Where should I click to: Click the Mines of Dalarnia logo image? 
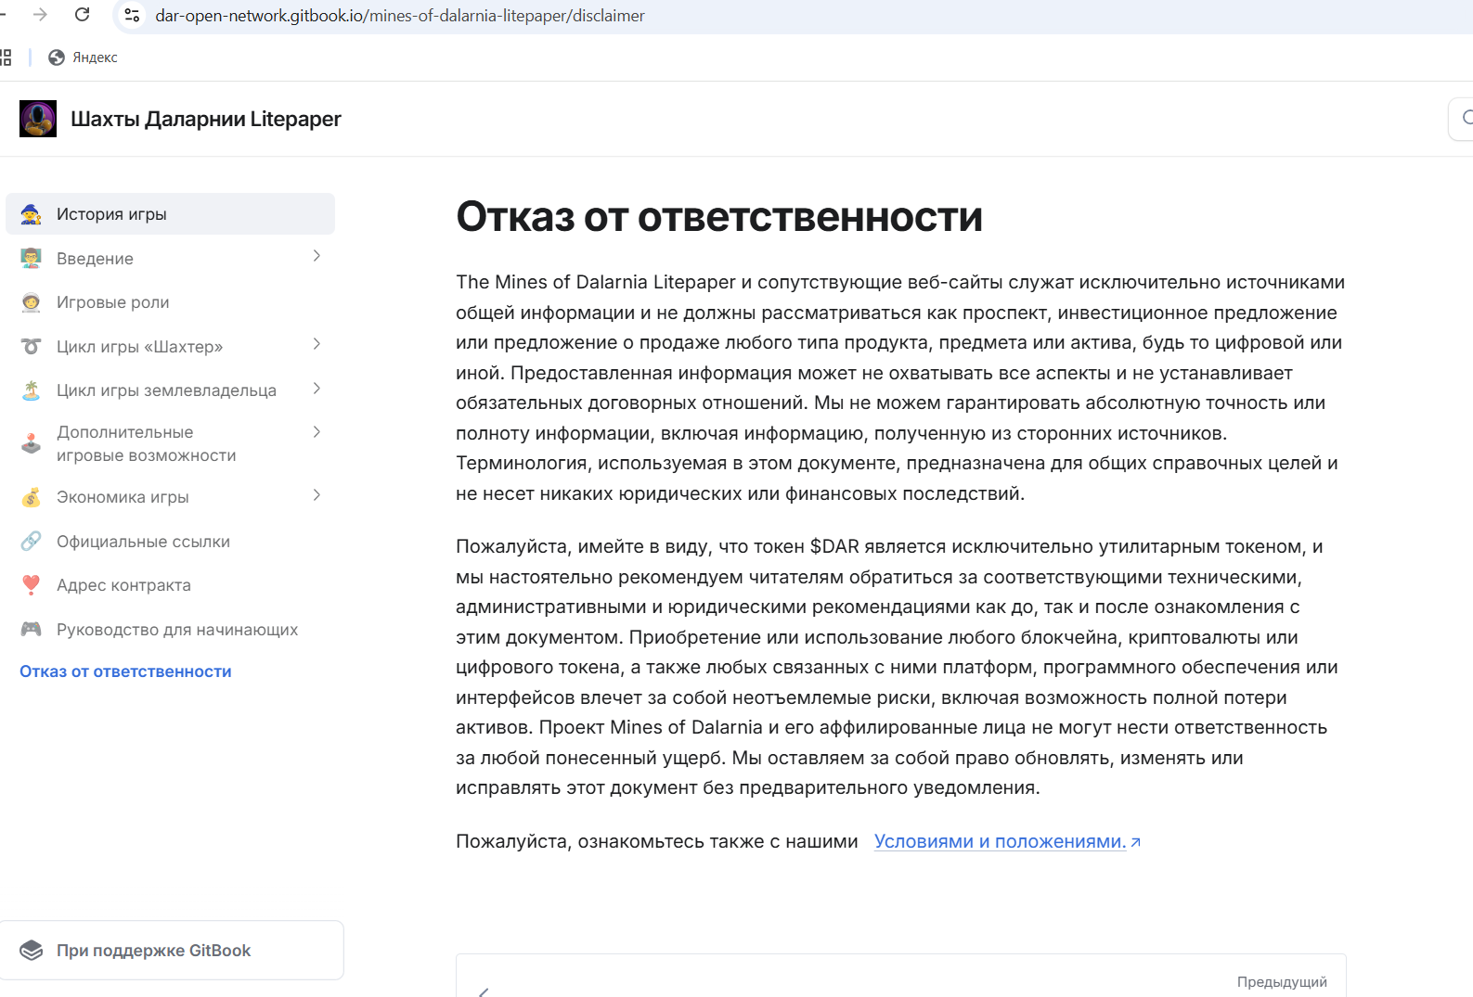pos(38,119)
